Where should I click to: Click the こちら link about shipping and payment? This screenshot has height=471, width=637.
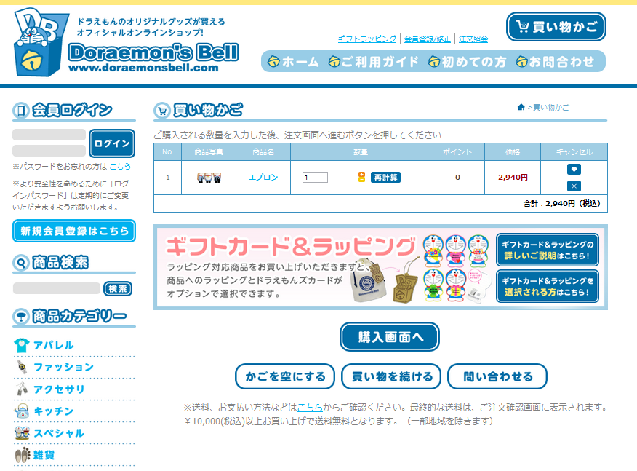pos(310,407)
